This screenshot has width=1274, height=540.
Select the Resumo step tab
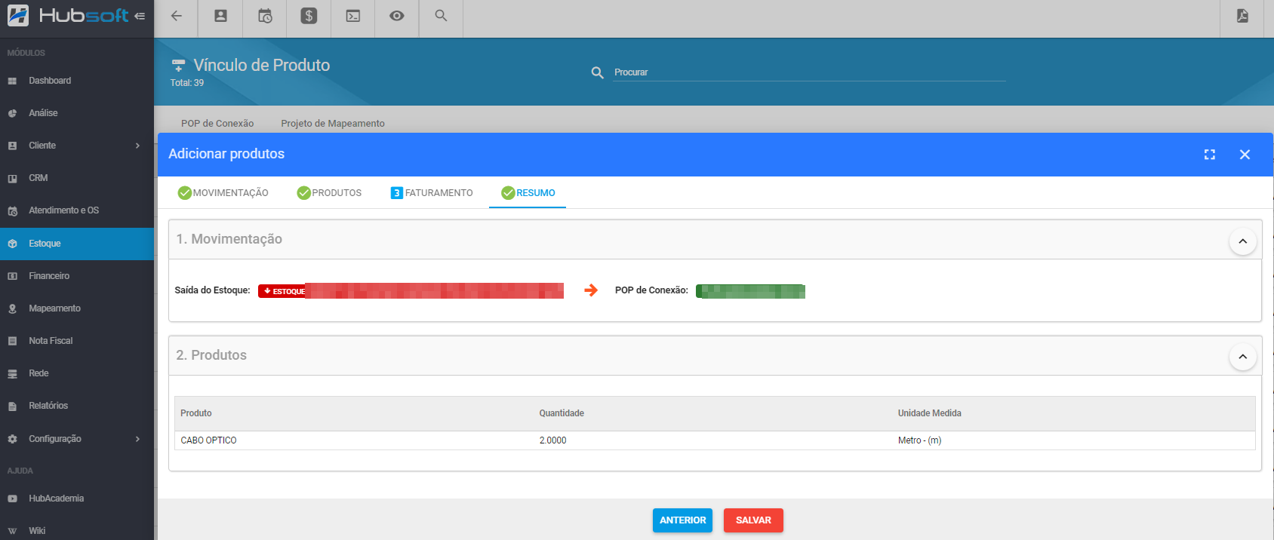(x=528, y=193)
